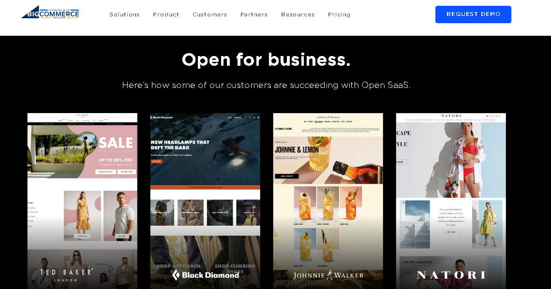Click the Request Demo button

(473, 14)
